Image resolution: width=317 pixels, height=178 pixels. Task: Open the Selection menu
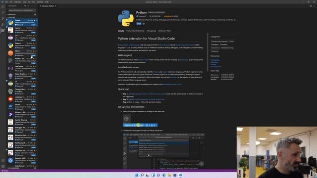(18, 2)
